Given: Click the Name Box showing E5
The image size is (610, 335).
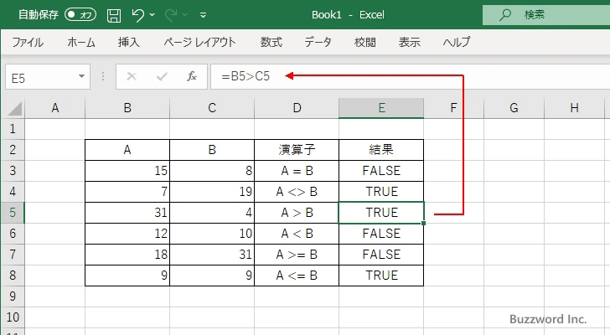Looking at the screenshot, I should point(40,77).
